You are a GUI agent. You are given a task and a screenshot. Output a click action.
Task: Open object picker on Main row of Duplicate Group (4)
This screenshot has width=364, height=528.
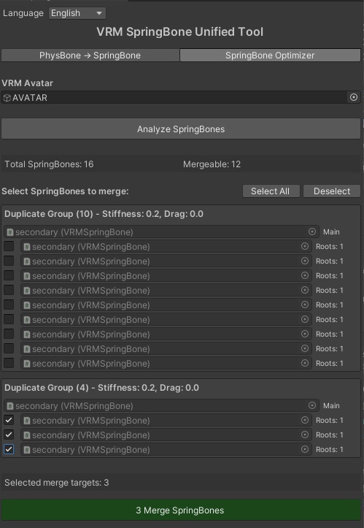(x=312, y=405)
